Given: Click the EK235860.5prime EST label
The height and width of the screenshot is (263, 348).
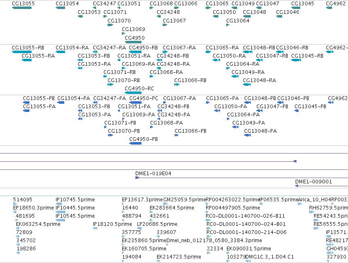Looking at the screenshot, I should click(x=144, y=241).
